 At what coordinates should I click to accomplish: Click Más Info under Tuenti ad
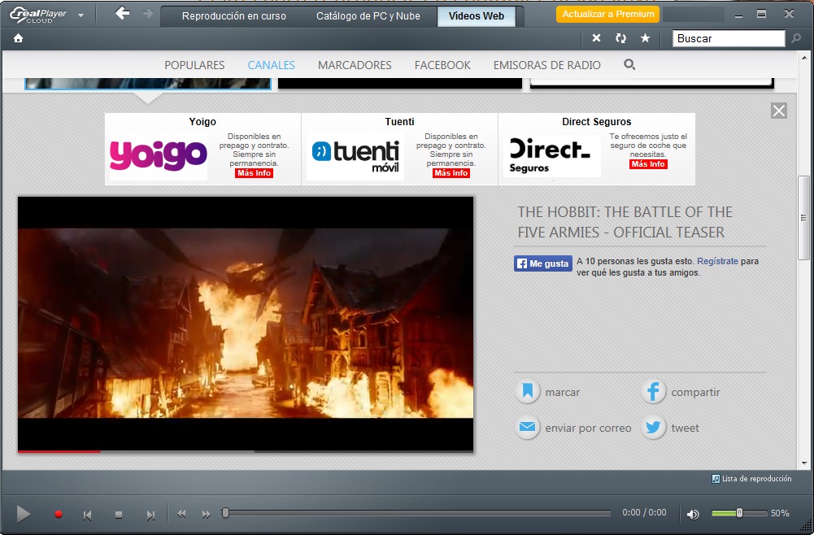click(x=451, y=173)
